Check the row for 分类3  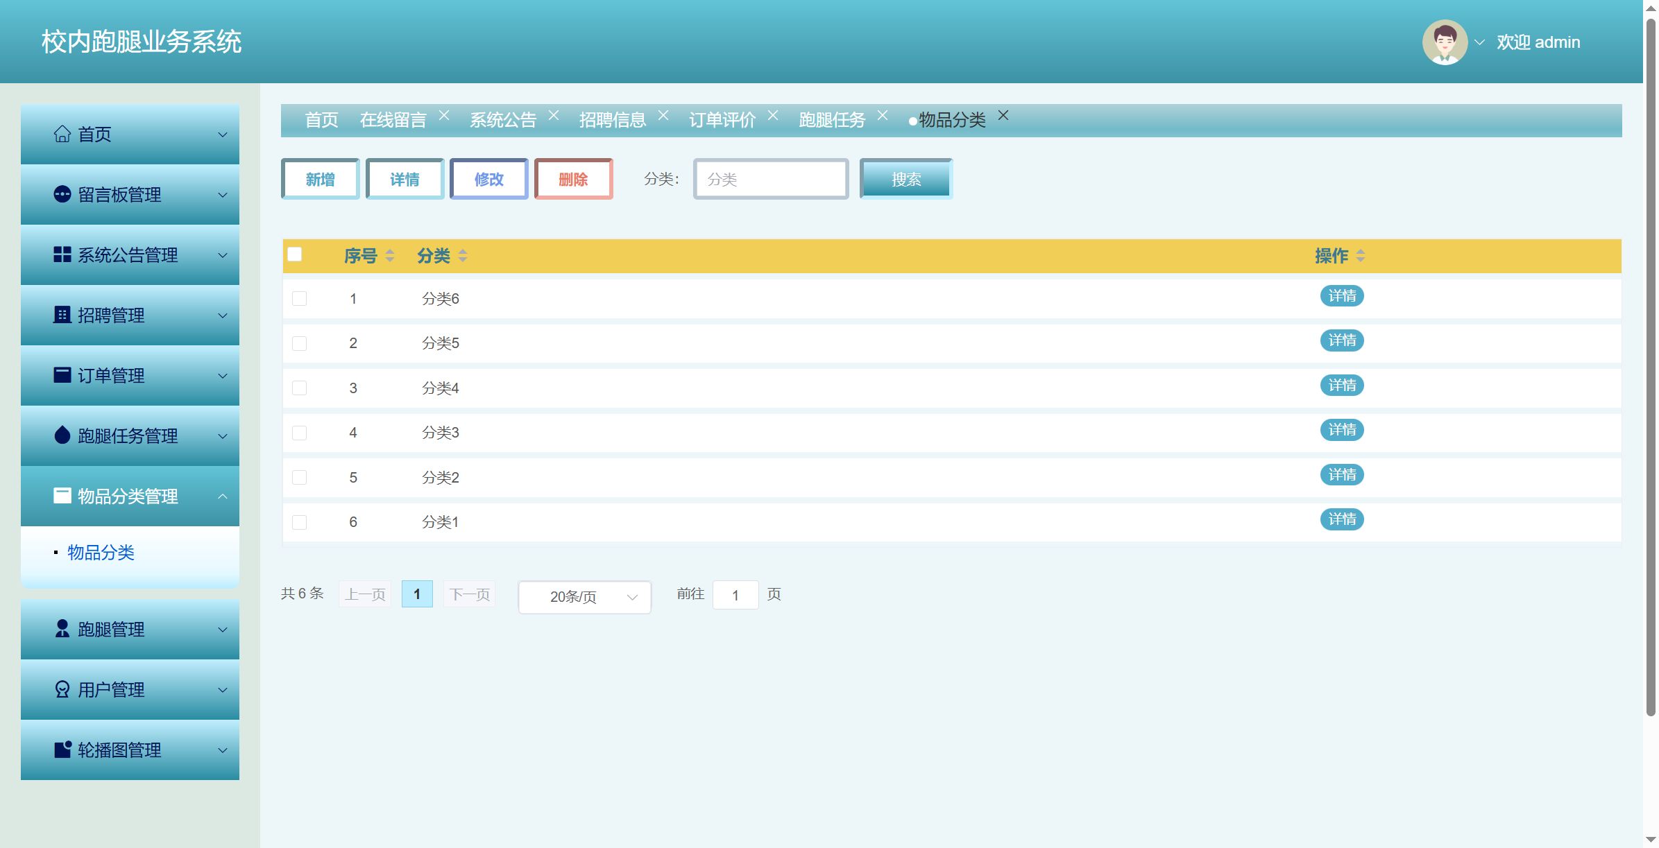(x=300, y=433)
